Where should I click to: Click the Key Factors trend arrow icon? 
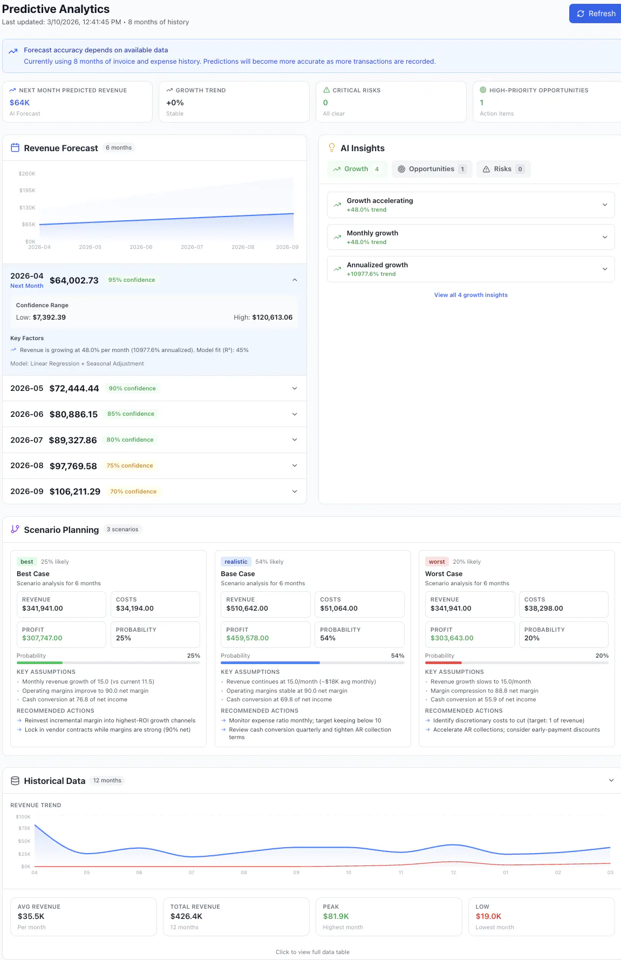pos(13,350)
